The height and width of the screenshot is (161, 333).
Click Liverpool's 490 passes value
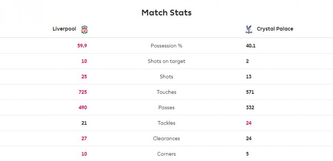pos(83,108)
